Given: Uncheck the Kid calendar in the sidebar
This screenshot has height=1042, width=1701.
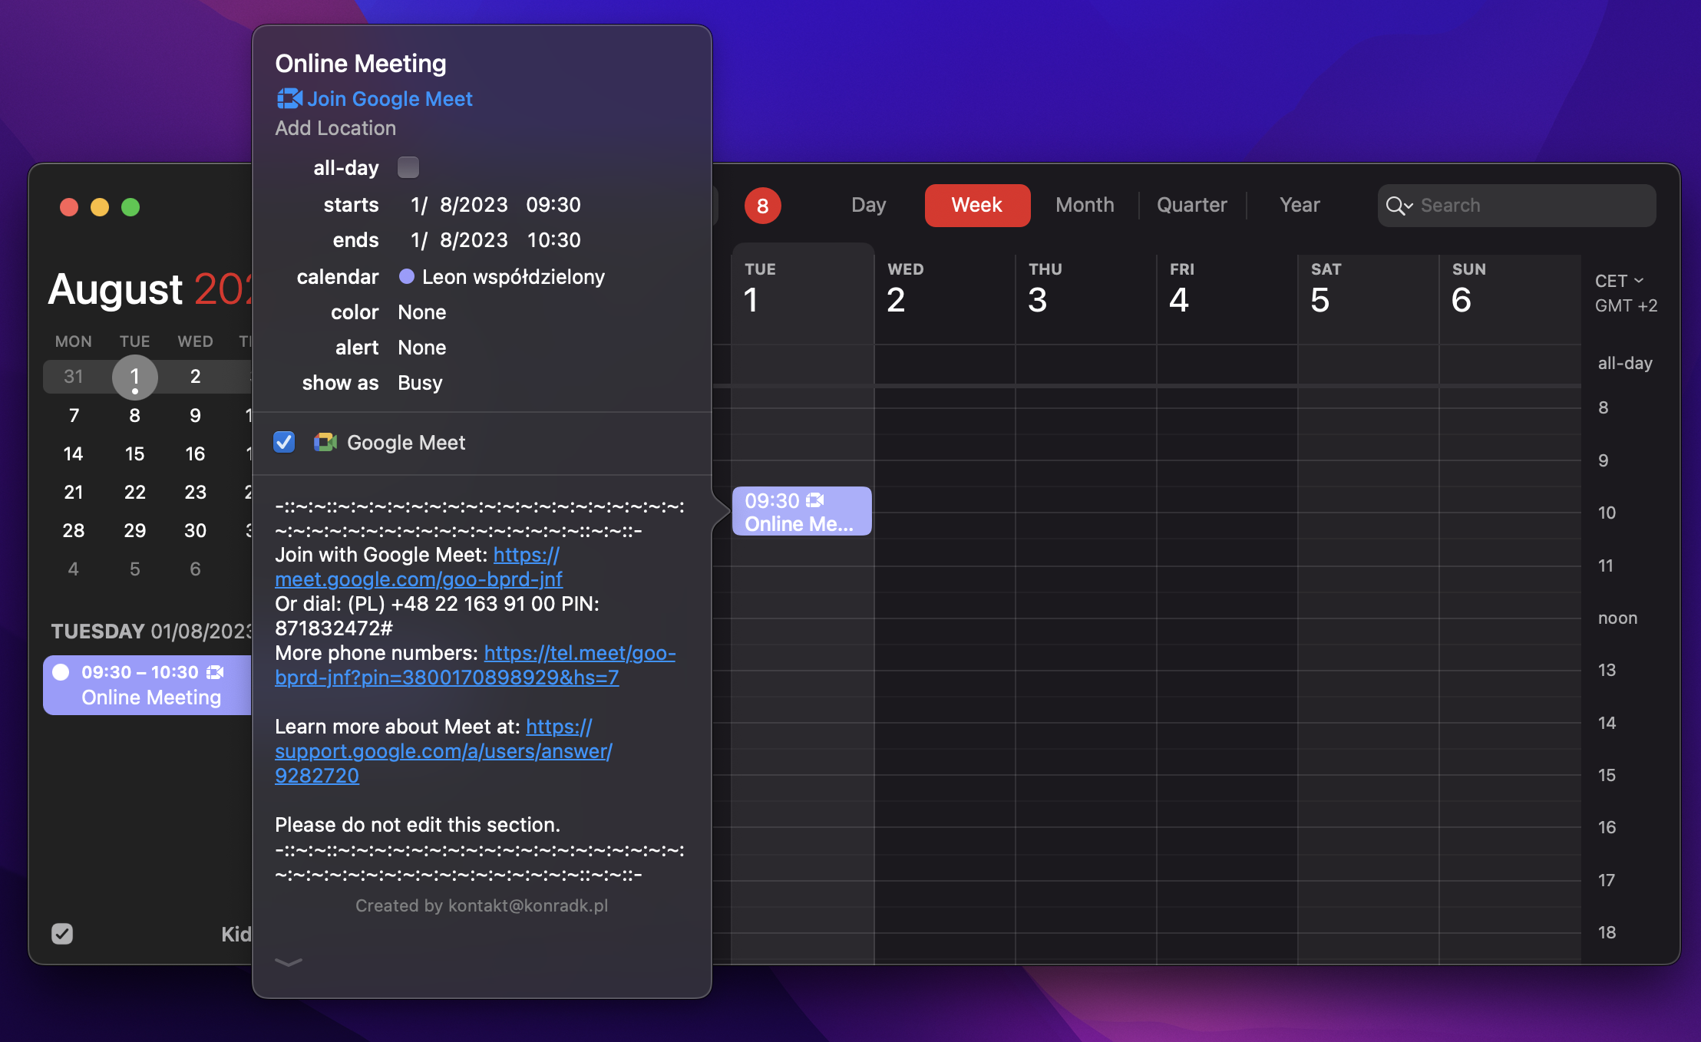Looking at the screenshot, I should (62, 934).
